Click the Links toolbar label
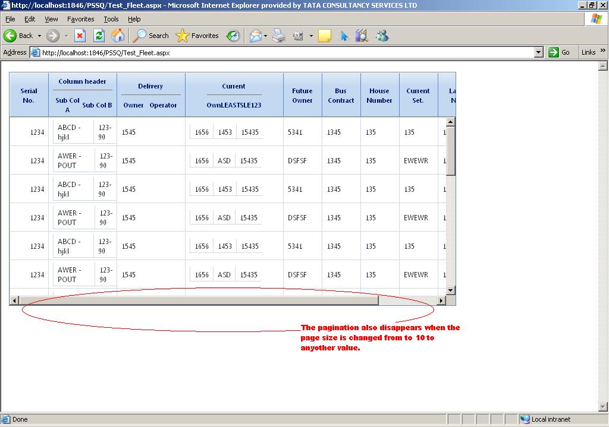609x427 pixels. click(588, 52)
